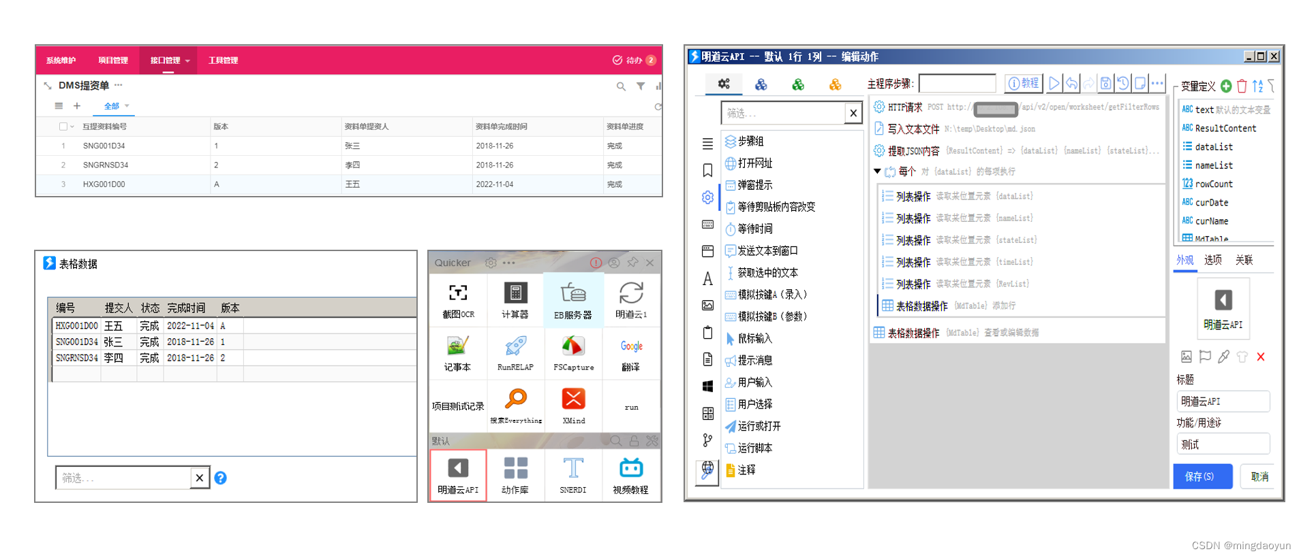This screenshot has height=558, width=1301.
Task: Switch to the 关联 tab
Action: [x=1244, y=260]
